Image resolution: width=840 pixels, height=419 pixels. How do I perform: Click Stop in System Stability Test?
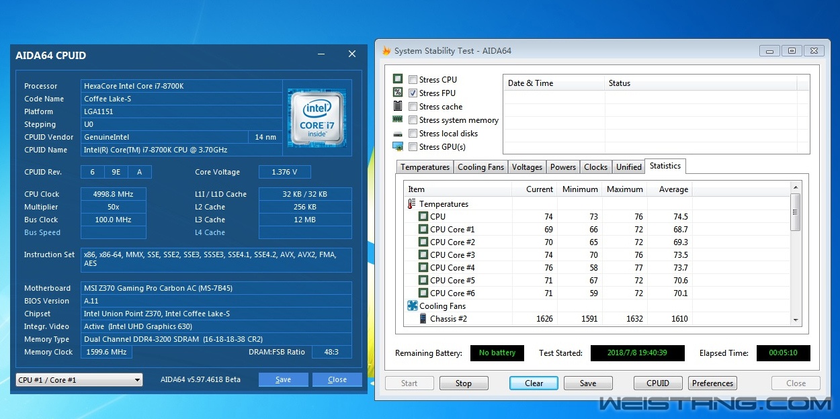(x=464, y=383)
